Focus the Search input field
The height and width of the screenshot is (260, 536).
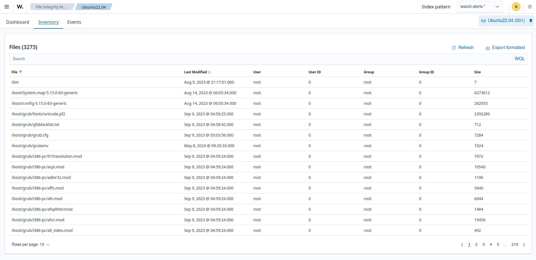tap(260, 59)
